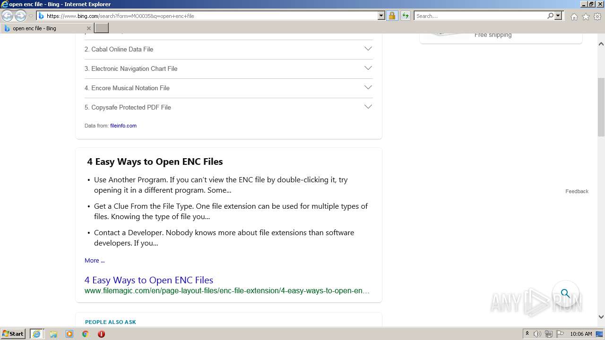Click the 'PEOPLE ALSO ASK' heading
605x340 pixels.
click(x=111, y=322)
